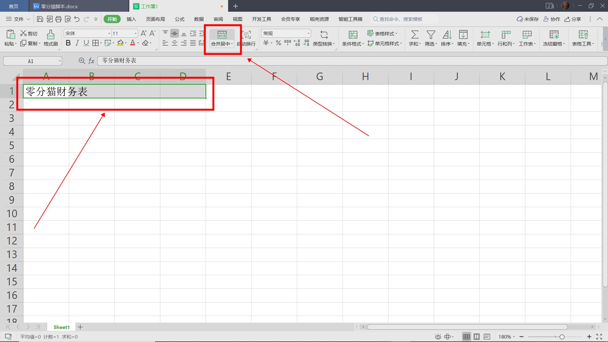Toggle bold formatting
The height and width of the screenshot is (342, 608).
pos(68,43)
